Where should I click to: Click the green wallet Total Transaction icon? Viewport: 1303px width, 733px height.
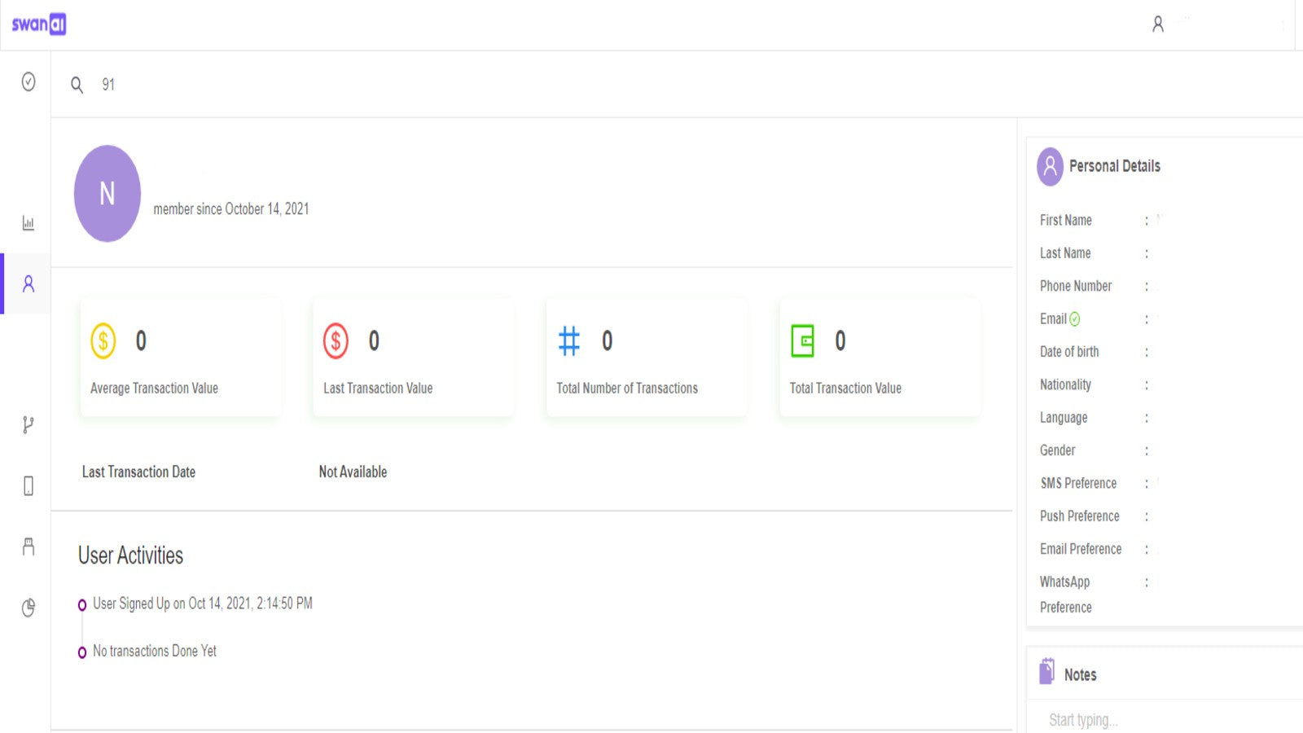(x=802, y=341)
